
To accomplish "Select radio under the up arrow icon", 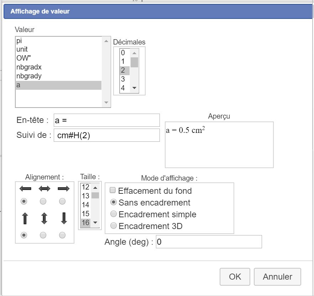I will [x=24, y=235].
